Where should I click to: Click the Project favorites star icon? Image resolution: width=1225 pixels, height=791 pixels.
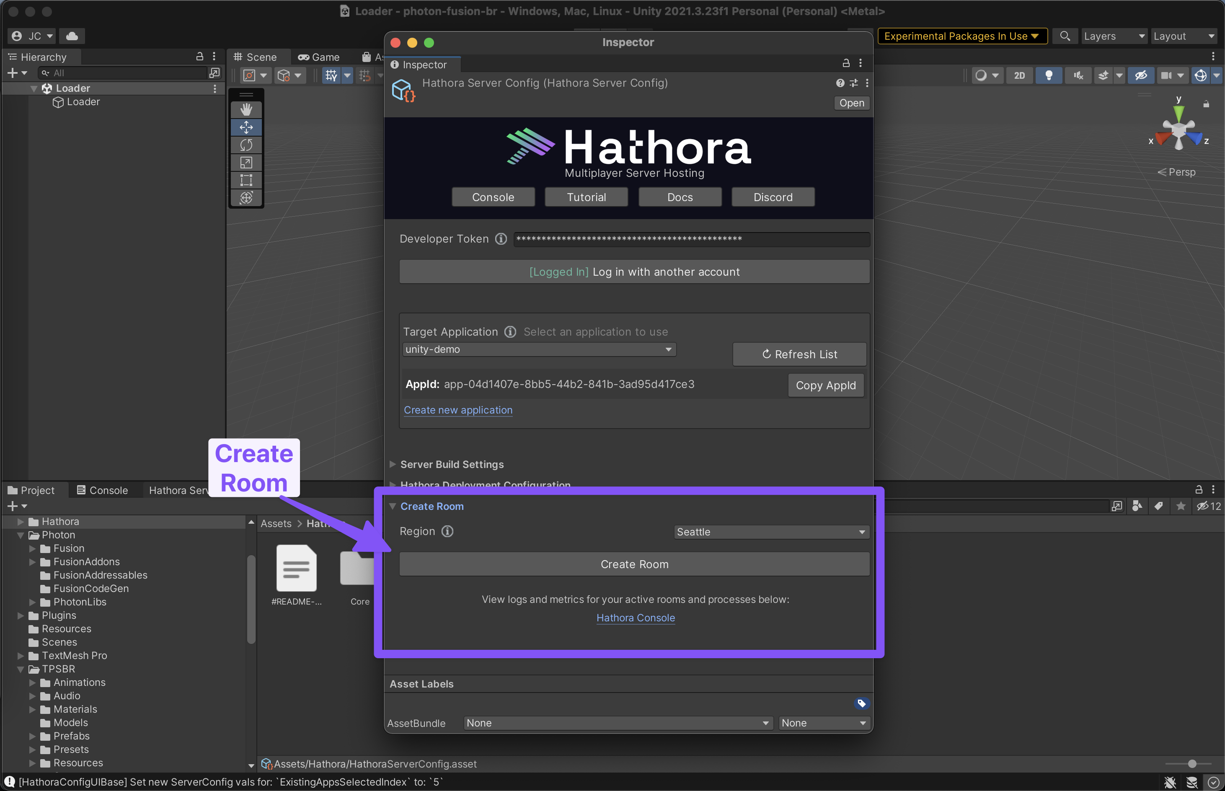tap(1181, 506)
